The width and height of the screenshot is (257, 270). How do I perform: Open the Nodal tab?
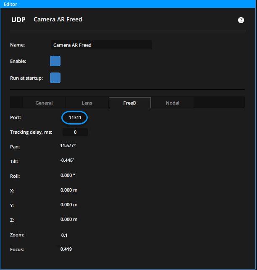click(x=173, y=103)
